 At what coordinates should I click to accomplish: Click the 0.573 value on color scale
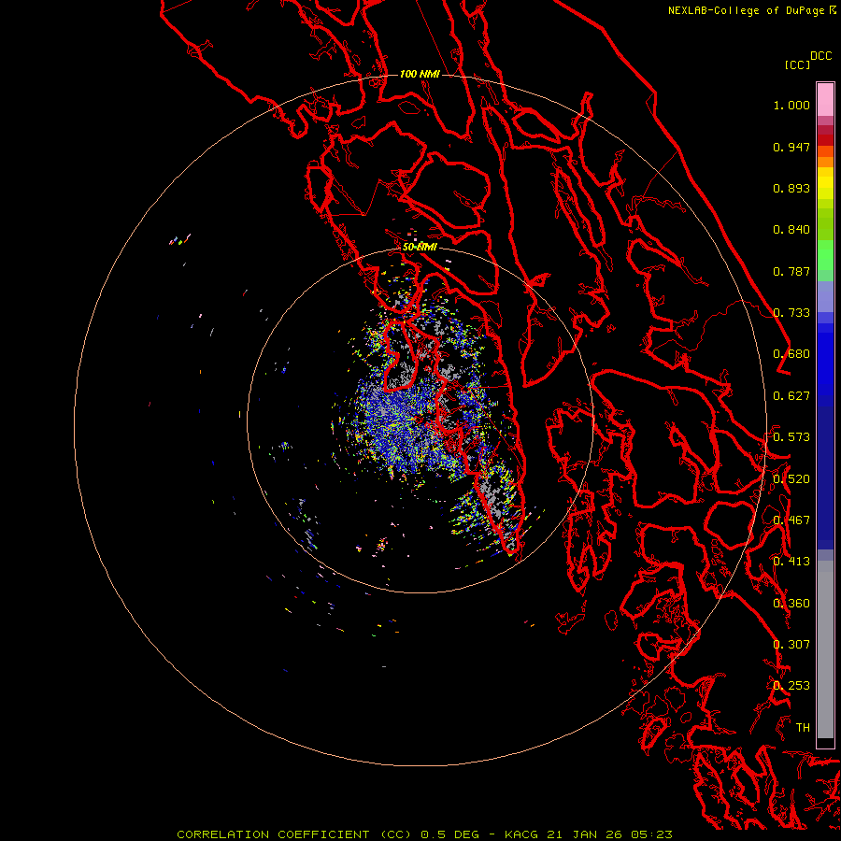[x=791, y=437]
